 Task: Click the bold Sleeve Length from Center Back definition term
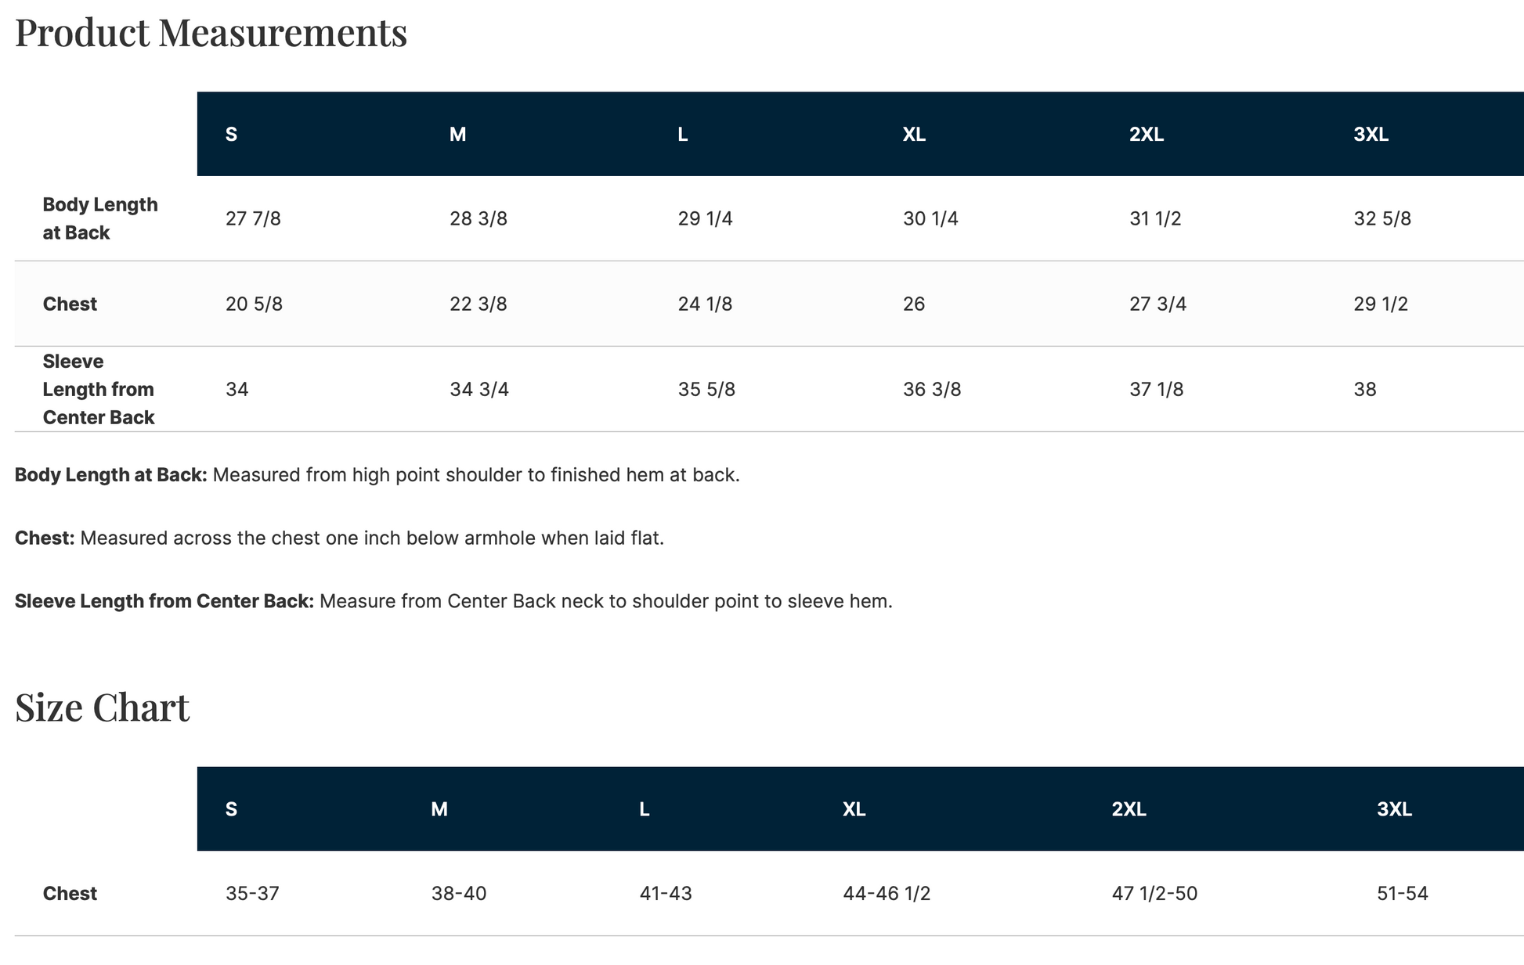[164, 601]
